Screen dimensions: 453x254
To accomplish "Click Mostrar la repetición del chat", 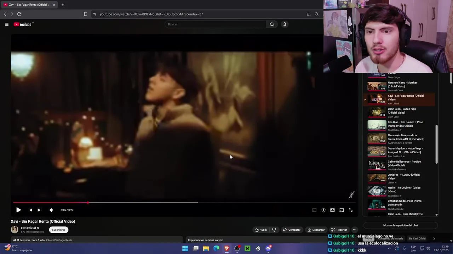I will [x=401, y=225].
